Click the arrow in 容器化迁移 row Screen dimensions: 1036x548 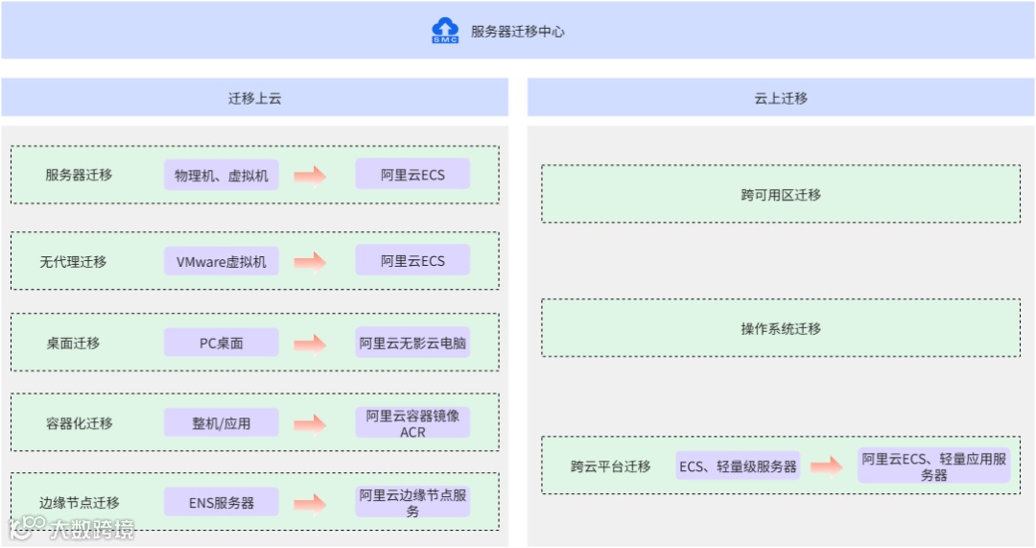310,424
